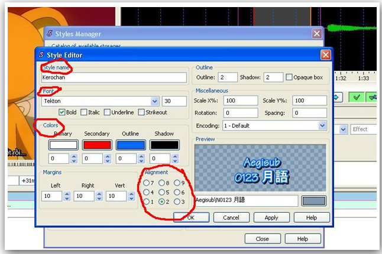This screenshot has width=382, height=254.
Task: Close the Styles Manager window
Action: (317, 33)
